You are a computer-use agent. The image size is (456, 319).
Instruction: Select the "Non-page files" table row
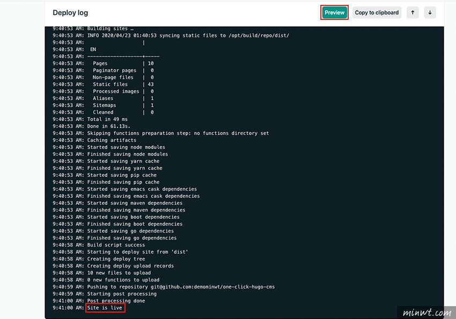pyautogui.click(x=103, y=78)
